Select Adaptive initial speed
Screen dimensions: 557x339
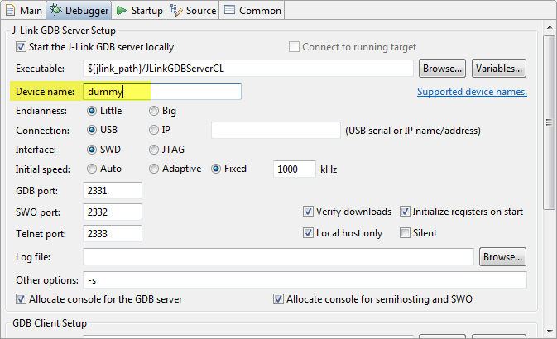click(x=155, y=169)
